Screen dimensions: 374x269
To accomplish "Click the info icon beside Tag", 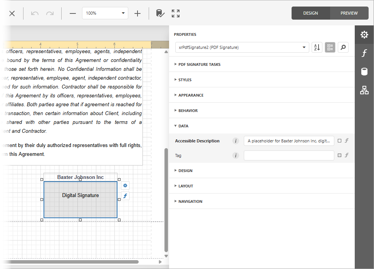I will point(236,155).
